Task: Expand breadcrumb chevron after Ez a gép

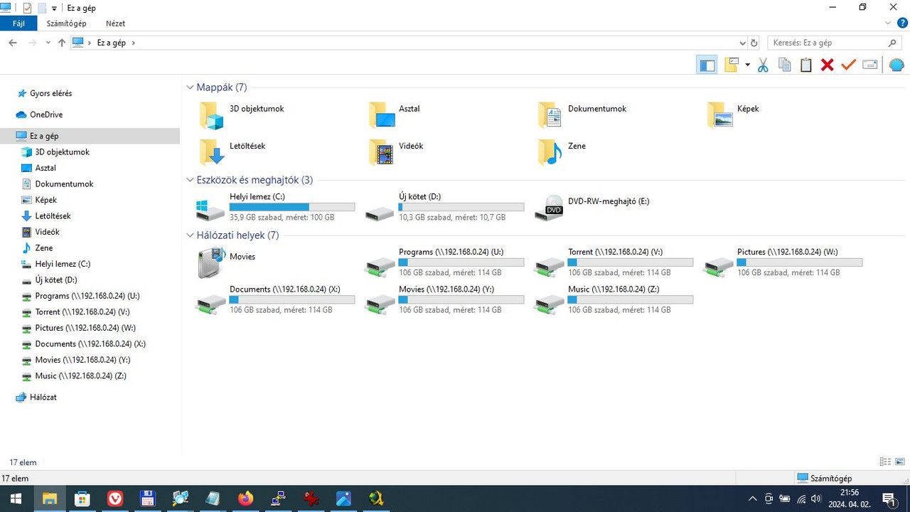Action: tap(134, 43)
